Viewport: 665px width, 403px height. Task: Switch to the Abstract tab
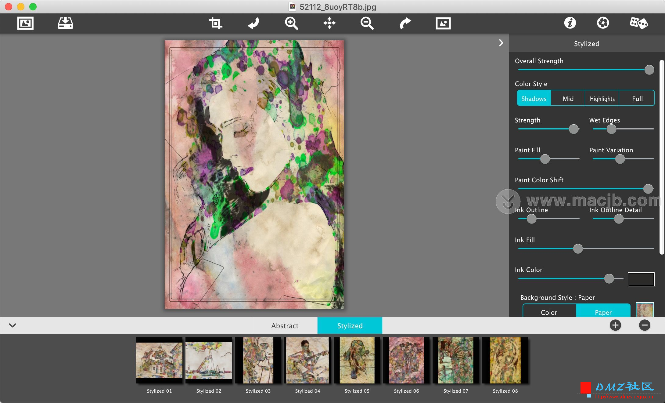click(285, 325)
